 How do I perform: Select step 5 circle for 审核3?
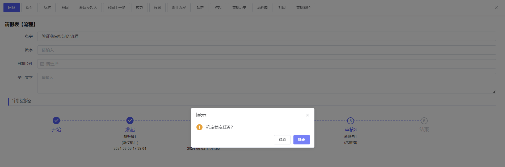(351, 121)
